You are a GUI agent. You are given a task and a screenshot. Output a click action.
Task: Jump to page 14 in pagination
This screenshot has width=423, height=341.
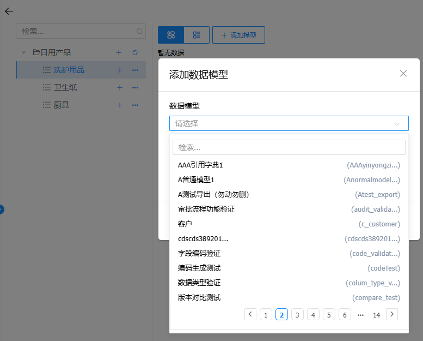[376, 315]
